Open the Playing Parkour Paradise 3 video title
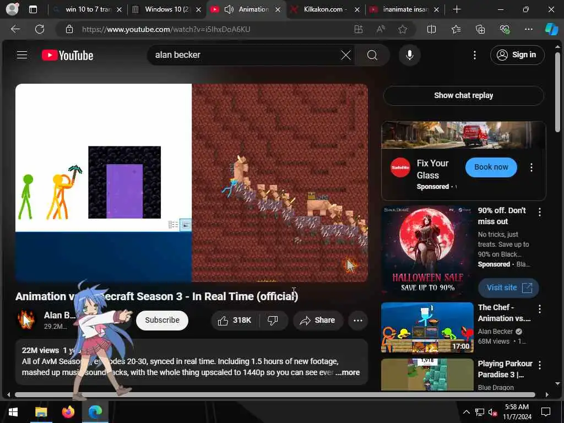Image resolution: width=564 pixels, height=423 pixels. pos(505,369)
